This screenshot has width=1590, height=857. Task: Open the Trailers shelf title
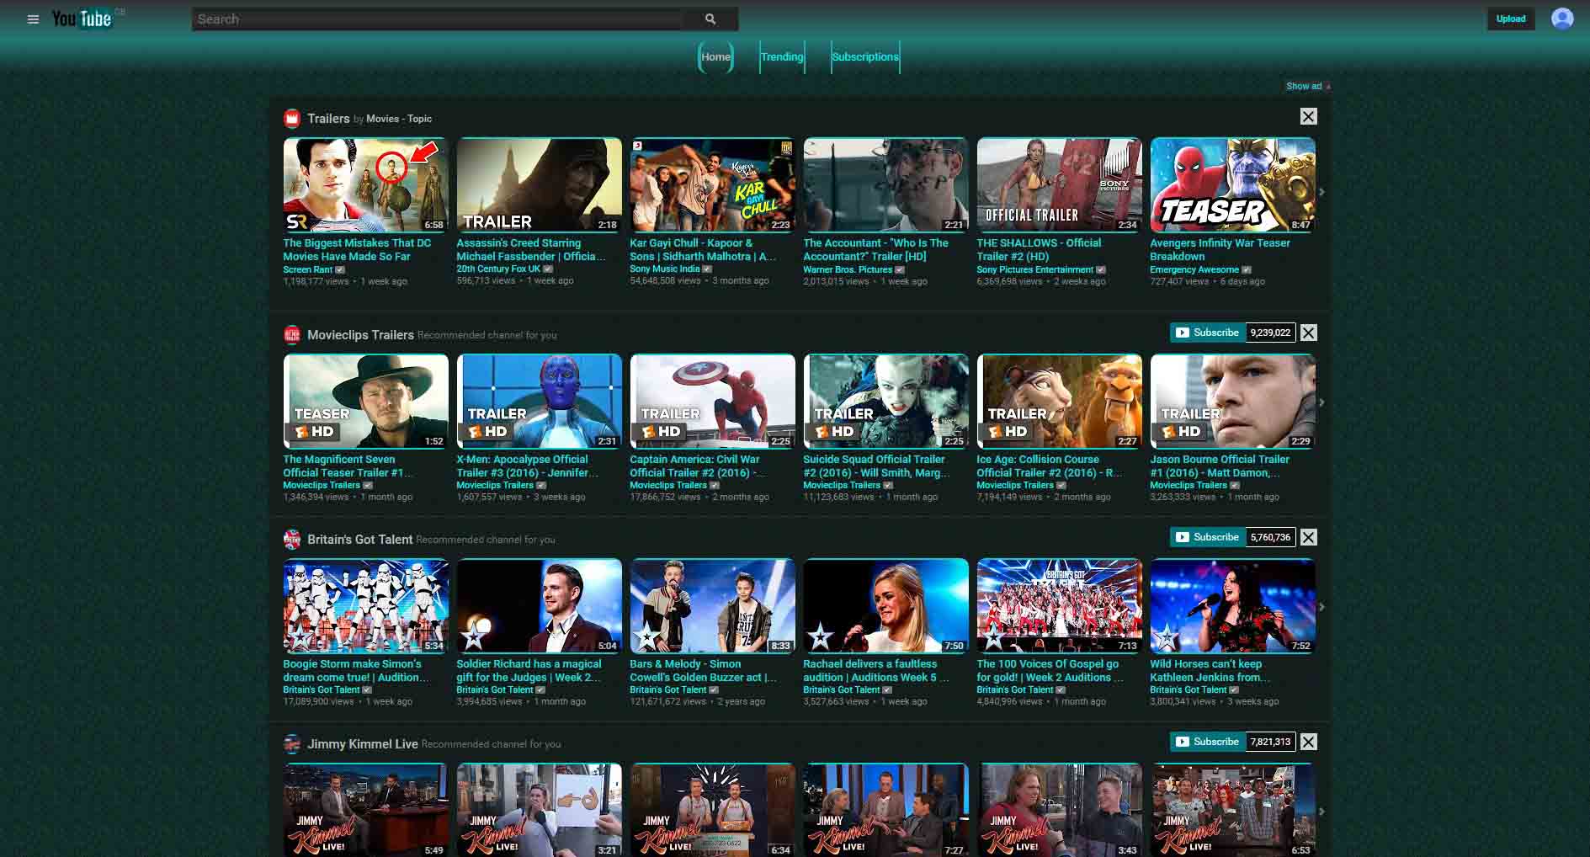click(x=328, y=119)
